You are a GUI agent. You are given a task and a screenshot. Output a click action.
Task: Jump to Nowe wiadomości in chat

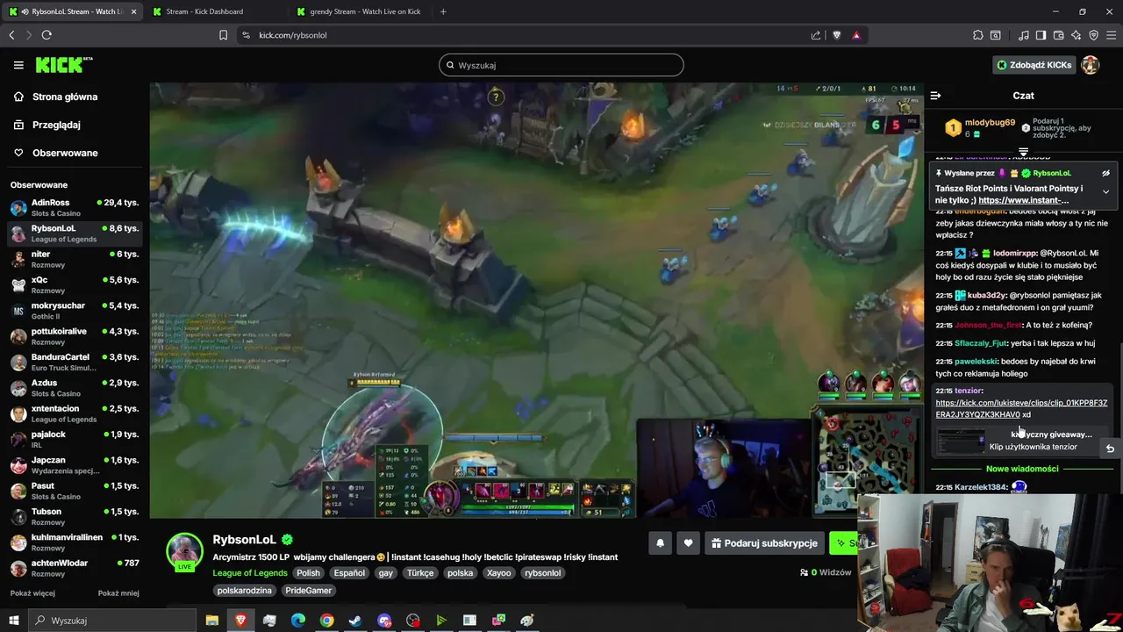(1022, 469)
